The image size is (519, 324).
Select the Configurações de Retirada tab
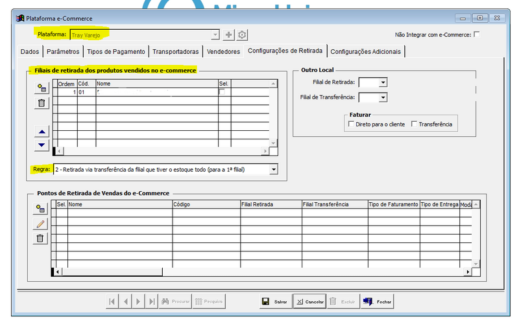coord(285,51)
